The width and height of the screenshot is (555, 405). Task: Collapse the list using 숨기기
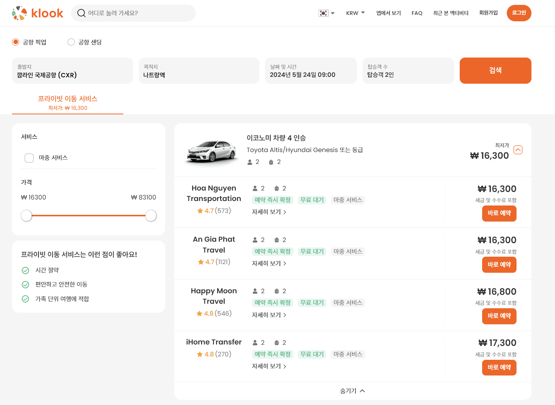[352, 391]
